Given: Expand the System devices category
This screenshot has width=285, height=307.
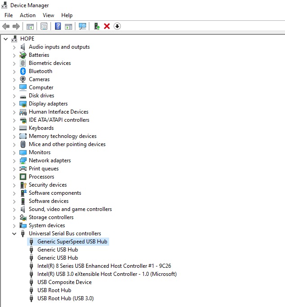Looking at the screenshot, I should coord(14,226).
